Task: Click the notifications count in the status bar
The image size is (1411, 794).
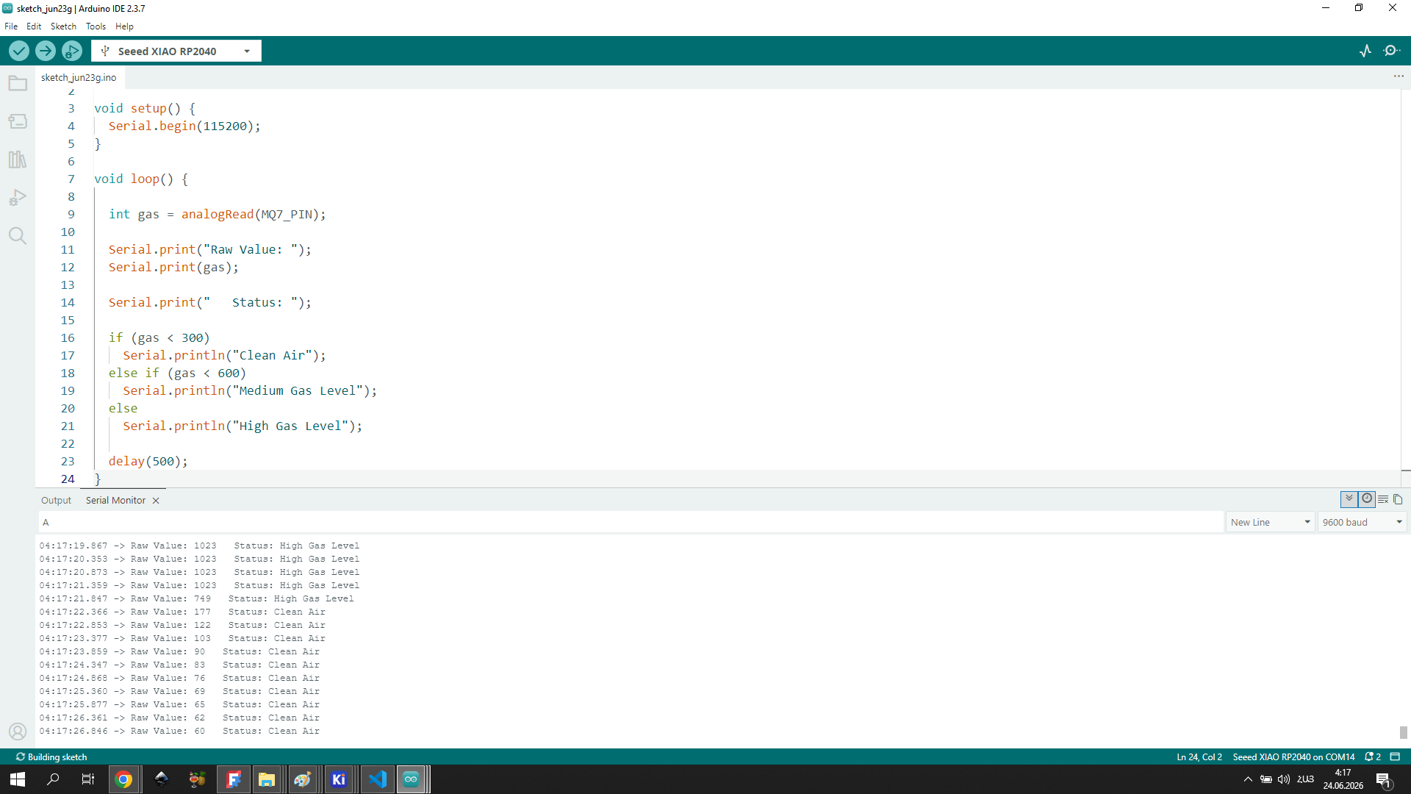Action: pyautogui.click(x=1373, y=757)
